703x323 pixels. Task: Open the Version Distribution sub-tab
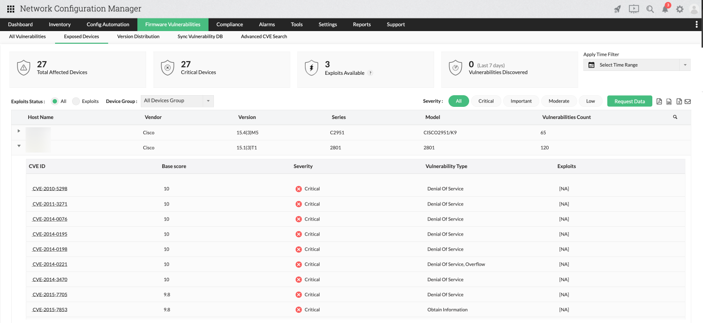coord(138,36)
